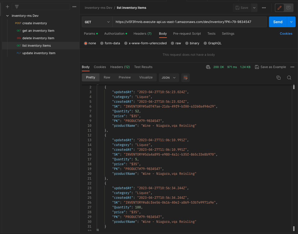
Task: Select the response Body tab
Action: [86, 67]
